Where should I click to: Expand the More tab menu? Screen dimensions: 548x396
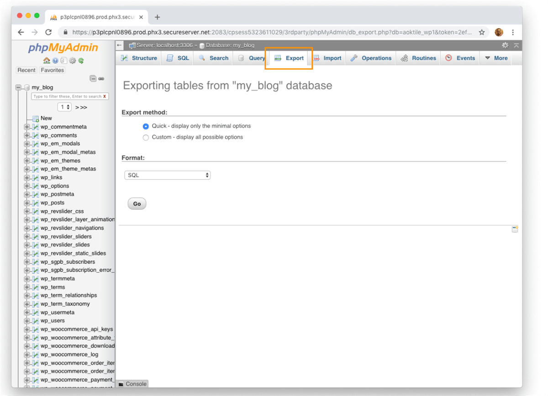[496, 58]
